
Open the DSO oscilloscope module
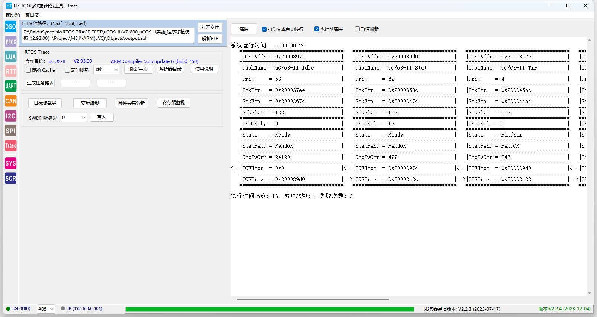(x=10, y=27)
